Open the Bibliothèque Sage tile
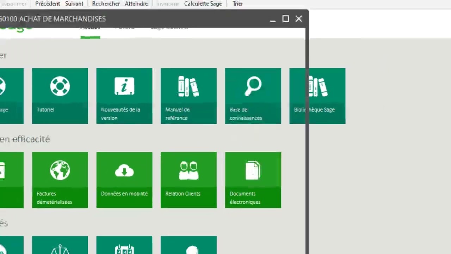Viewport: 451px width, 254px height. [317, 96]
